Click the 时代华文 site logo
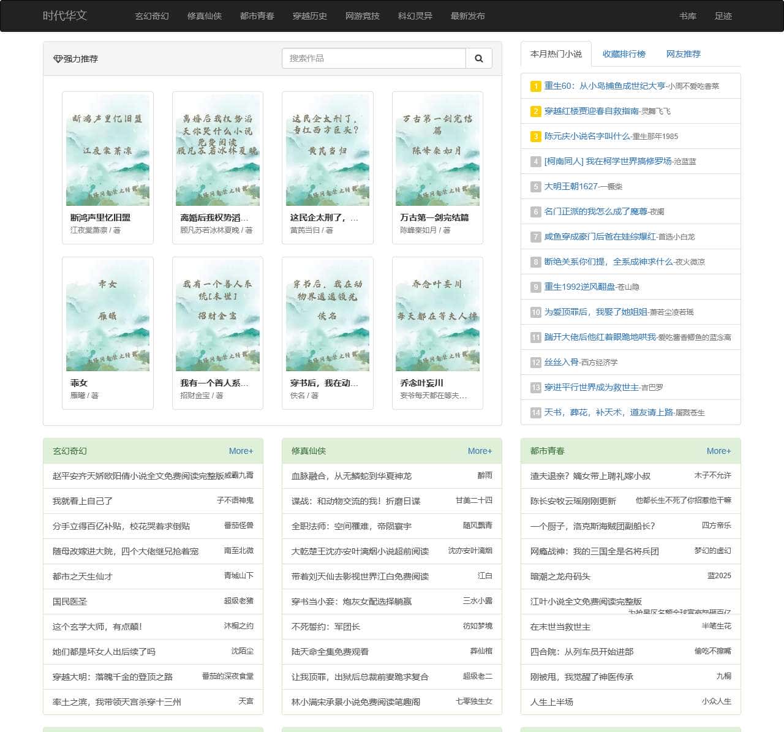 [64, 17]
